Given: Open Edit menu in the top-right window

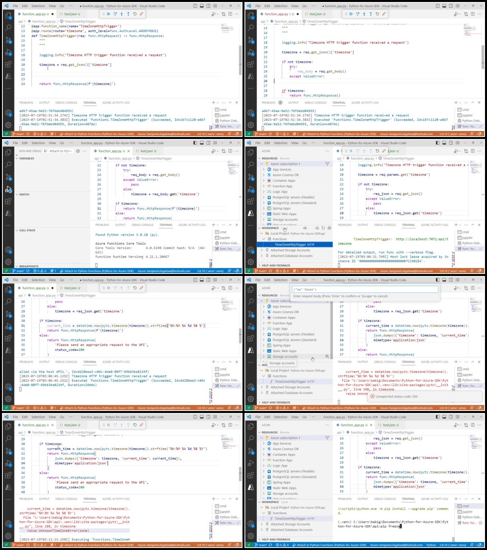Looking at the screenshot, I should click(267, 6).
